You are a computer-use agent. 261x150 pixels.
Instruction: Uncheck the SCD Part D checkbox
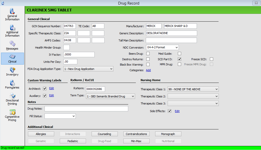click(x=179, y=59)
